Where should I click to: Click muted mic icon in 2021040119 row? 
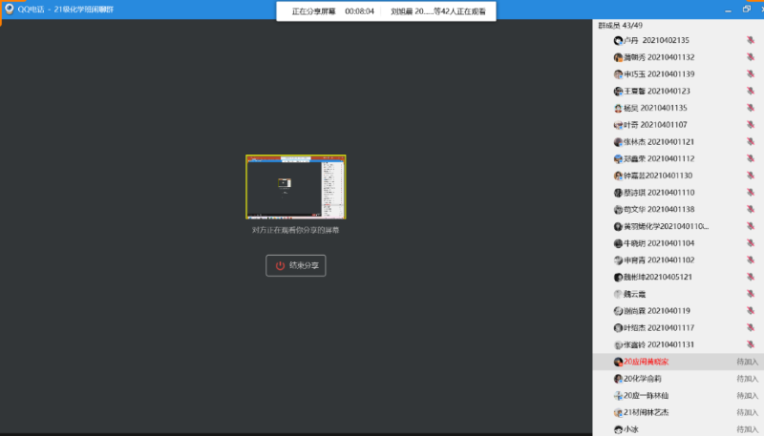751,310
